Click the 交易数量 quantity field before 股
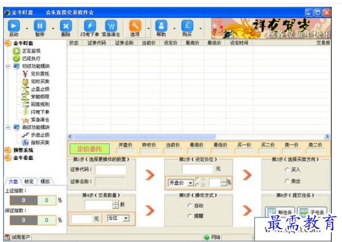Image resolution: width=342 pixels, height=242 pixels. tap(99, 205)
